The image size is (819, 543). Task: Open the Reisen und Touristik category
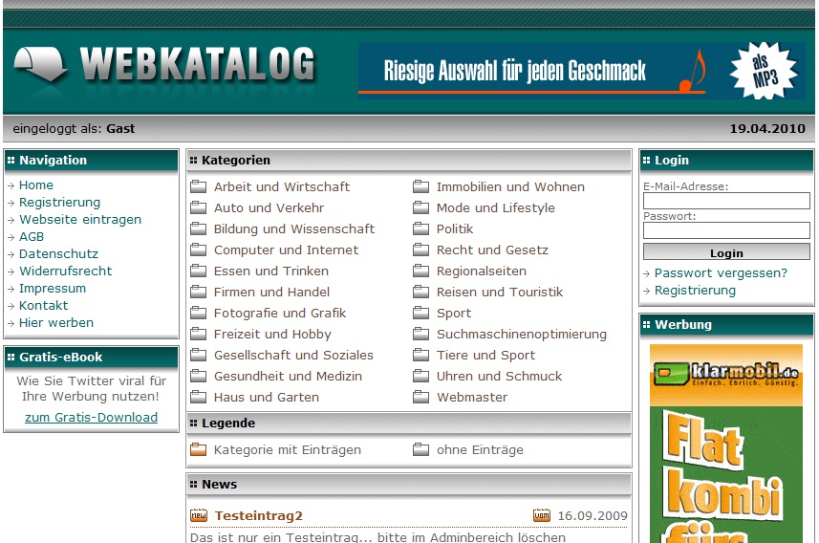tap(500, 293)
